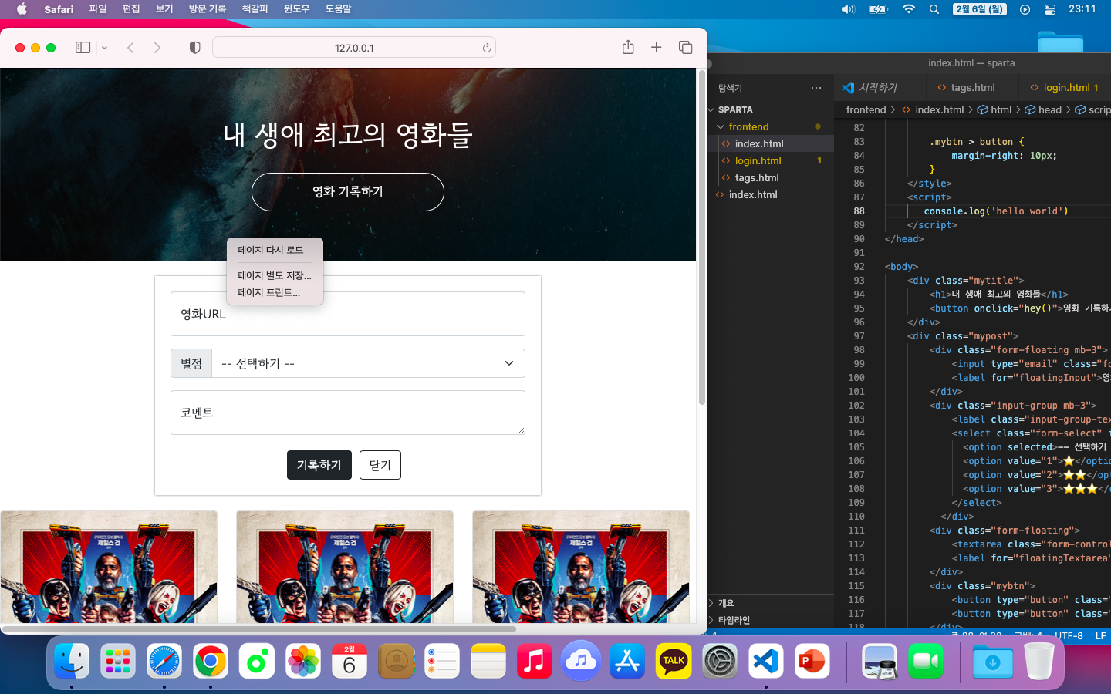This screenshot has width=1111, height=694.
Task: Open Chrome from the Dock
Action: 211,661
